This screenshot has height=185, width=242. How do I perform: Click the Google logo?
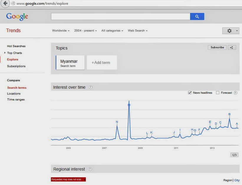(17, 16)
